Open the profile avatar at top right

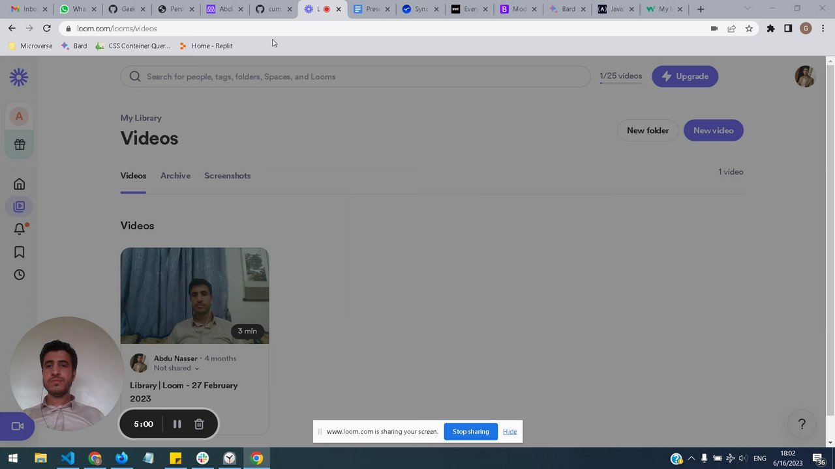coord(805,76)
